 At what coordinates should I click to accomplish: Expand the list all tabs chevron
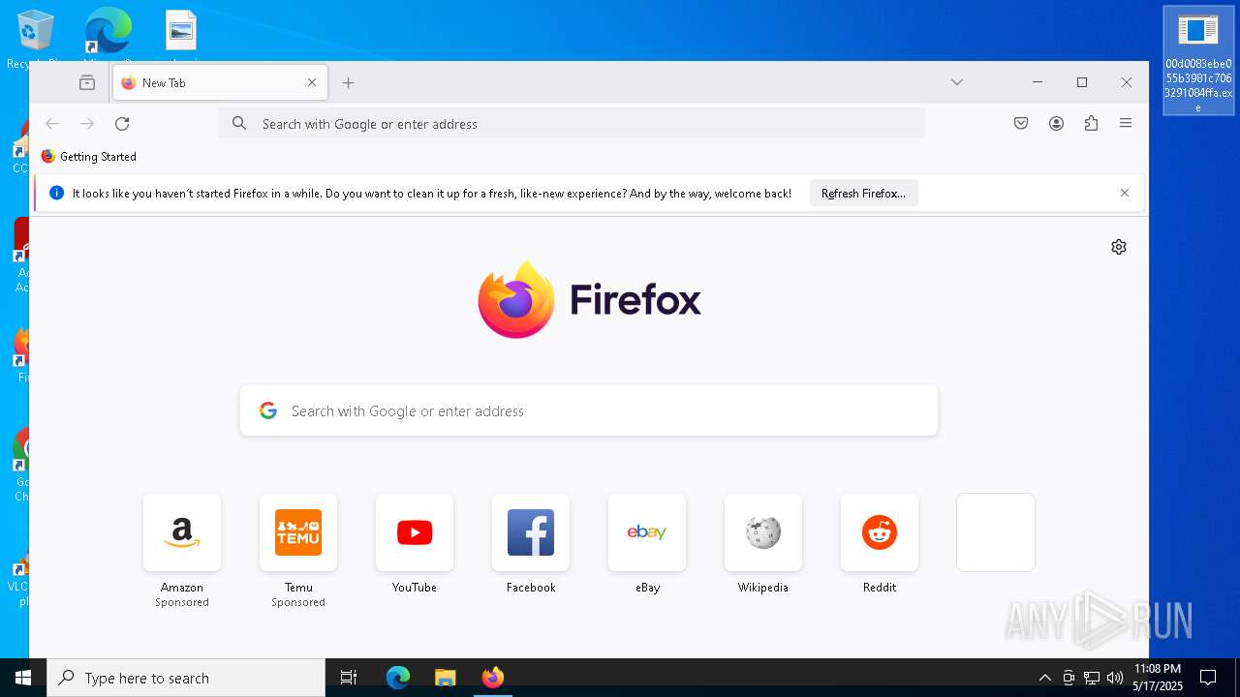point(957,82)
